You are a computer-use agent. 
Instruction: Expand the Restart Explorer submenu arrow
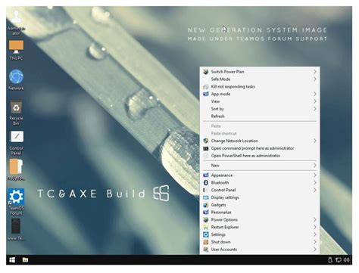pyautogui.click(x=315, y=227)
